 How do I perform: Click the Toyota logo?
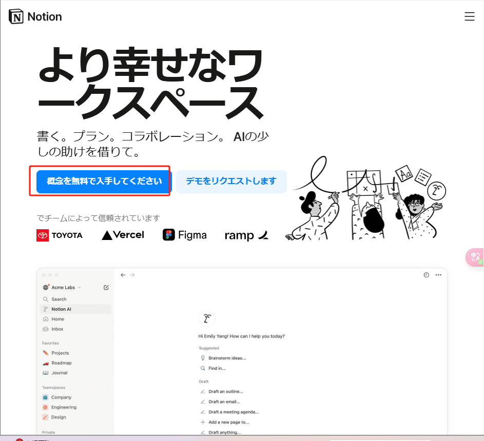(x=60, y=235)
